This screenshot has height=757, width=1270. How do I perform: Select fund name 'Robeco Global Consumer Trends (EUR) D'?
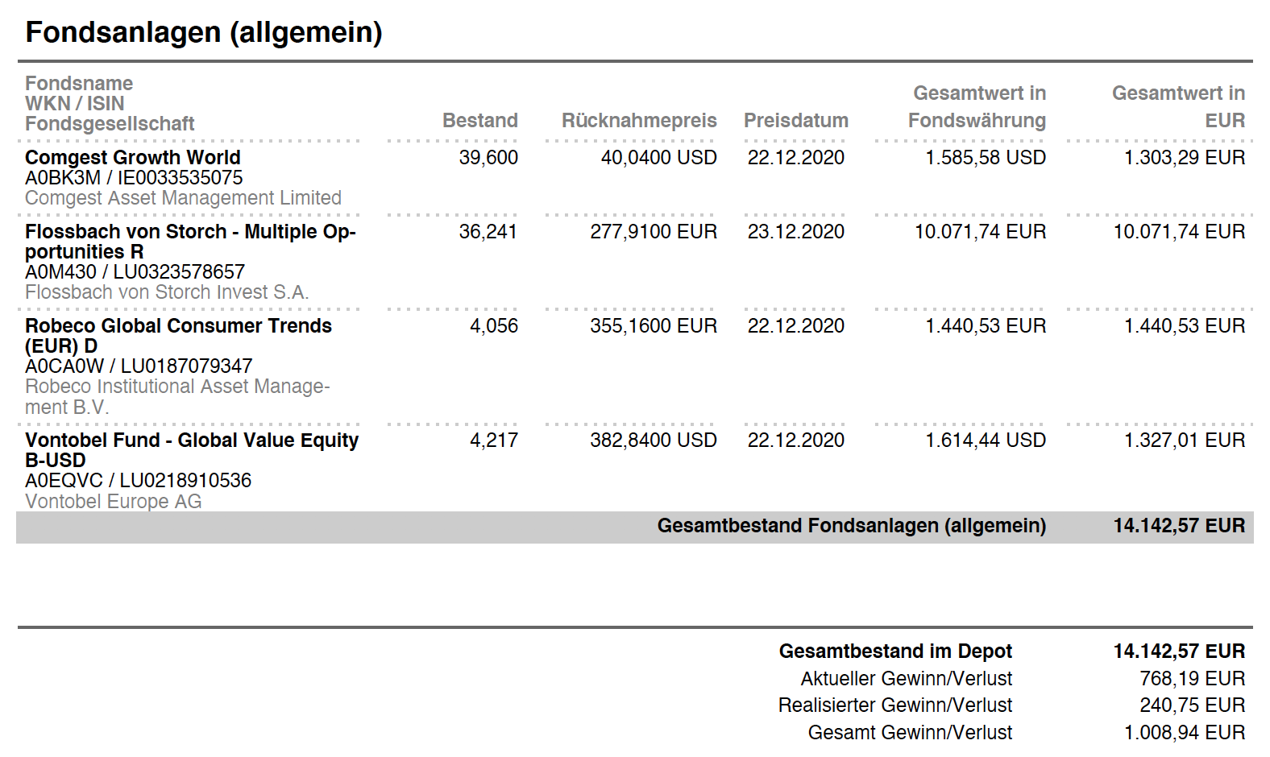178,336
